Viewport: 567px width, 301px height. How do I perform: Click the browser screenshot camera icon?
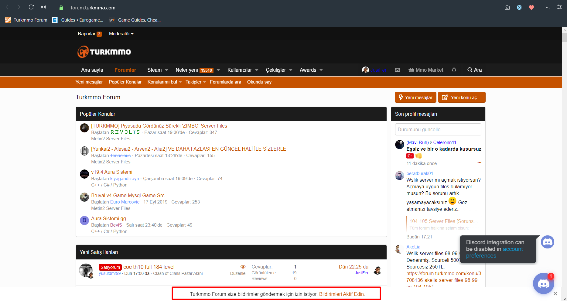[x=507, y=8]
